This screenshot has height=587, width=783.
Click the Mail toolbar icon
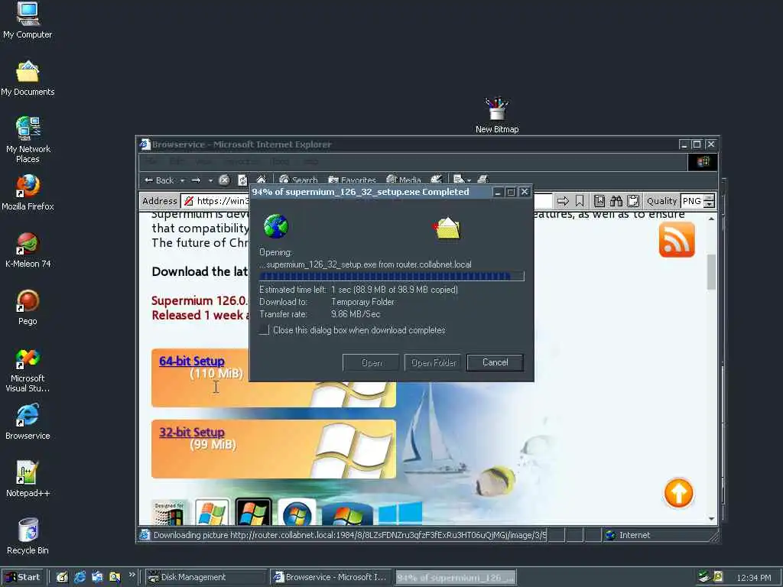[x=459, y=180]
